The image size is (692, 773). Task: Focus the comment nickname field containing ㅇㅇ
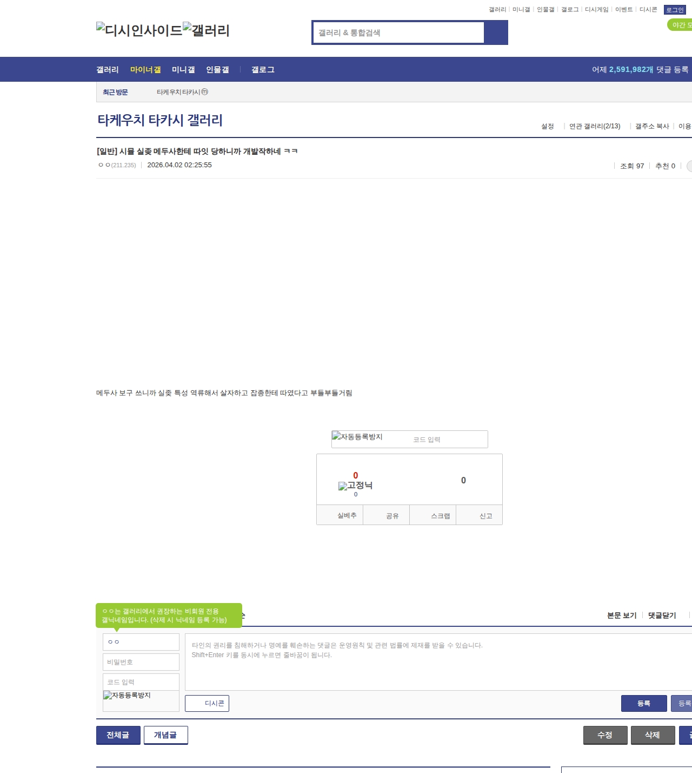click(x=141, y=642)
